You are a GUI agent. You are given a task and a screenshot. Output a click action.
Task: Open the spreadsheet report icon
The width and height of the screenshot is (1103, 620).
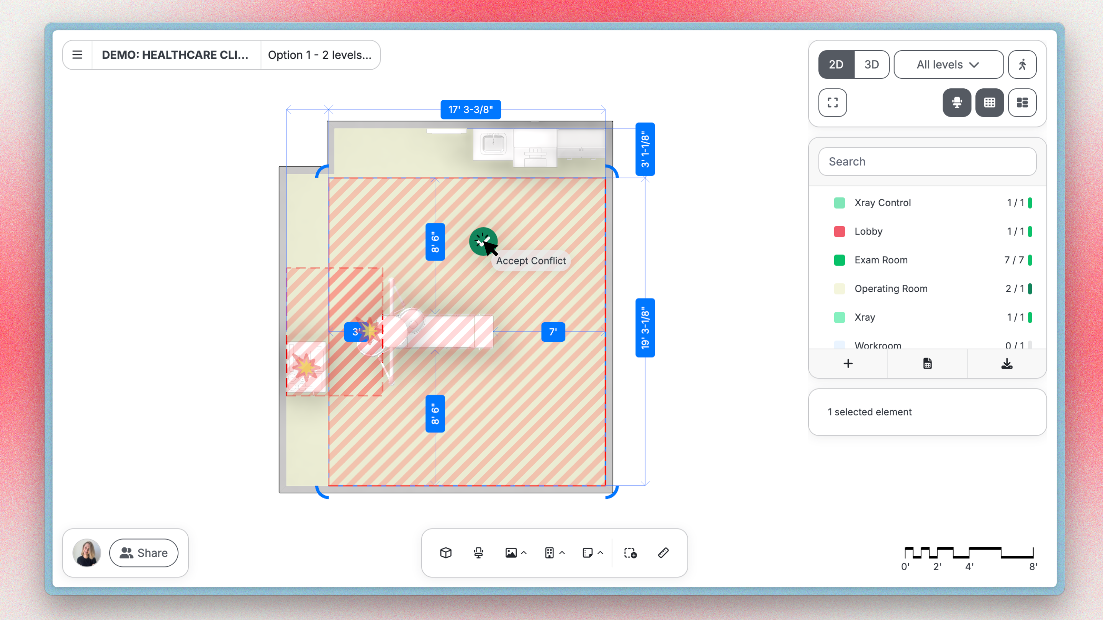tap(927, 364)
